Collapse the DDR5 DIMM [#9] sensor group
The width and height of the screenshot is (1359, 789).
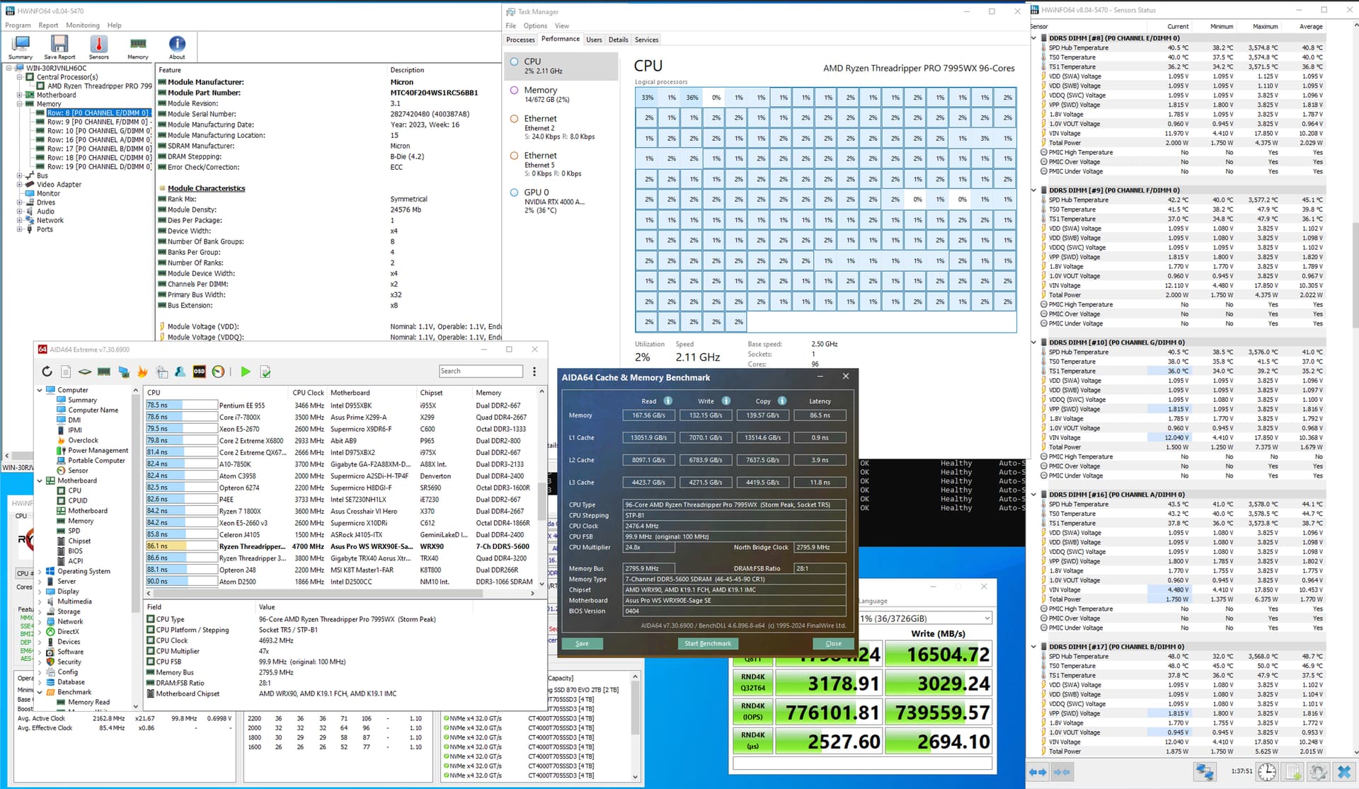(x=1033, y=190)
